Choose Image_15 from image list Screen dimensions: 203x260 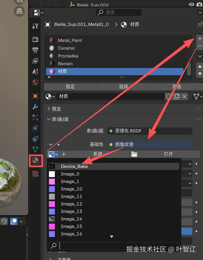(x=114, y=226)
